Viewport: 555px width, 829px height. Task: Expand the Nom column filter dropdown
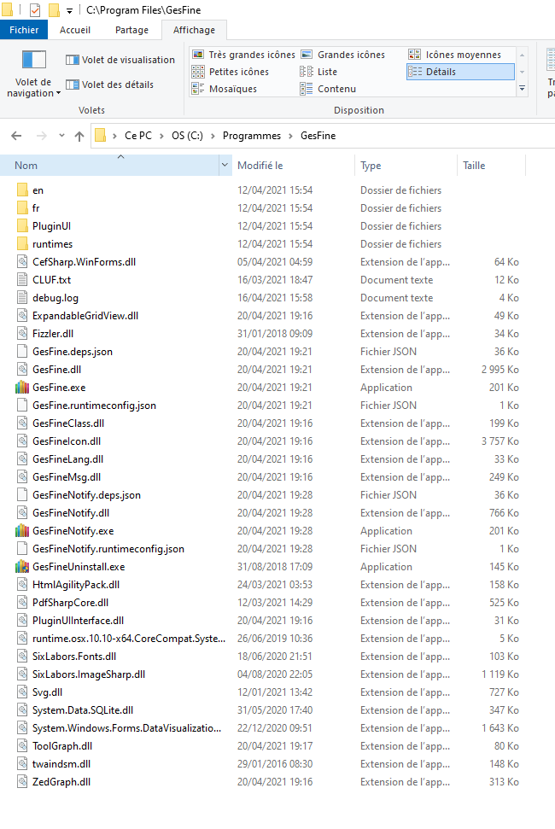[225, 166]
